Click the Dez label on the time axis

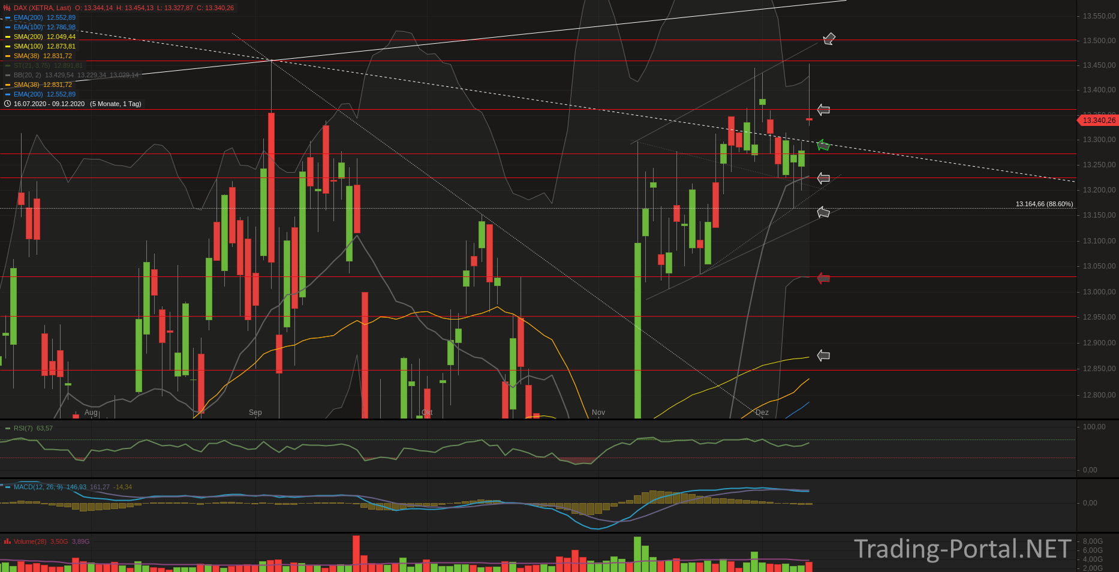[x=762, y=413]
